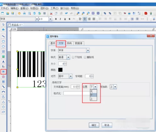Open the 查看(V) menu
This screenshot has width=156, height=132.
[x=24, y=8]
